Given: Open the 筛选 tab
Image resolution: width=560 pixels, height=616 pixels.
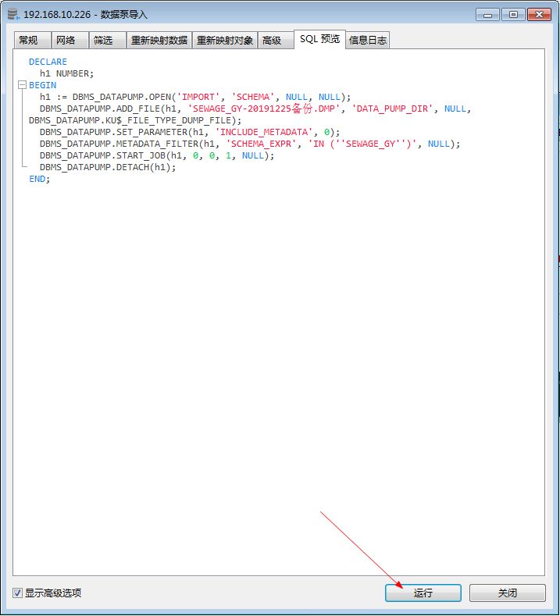Looking at the screenshot, I should coord(107,40).
